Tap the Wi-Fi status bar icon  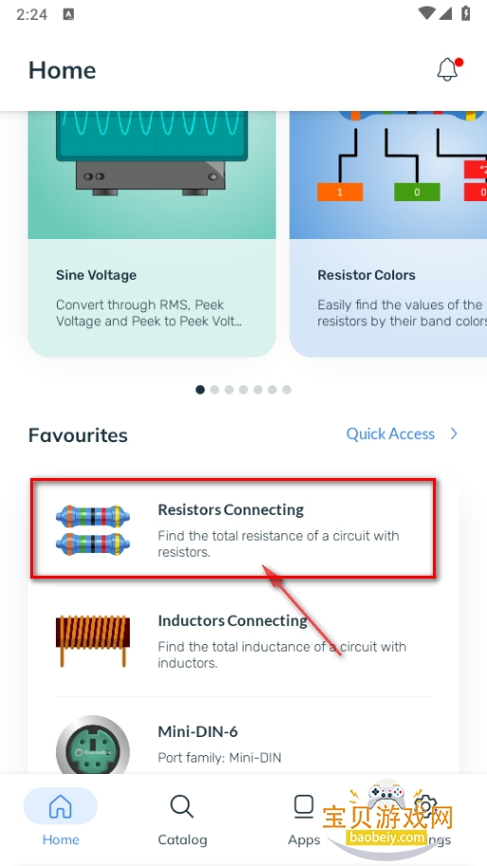pyautogui.click(x=427, y=13)
